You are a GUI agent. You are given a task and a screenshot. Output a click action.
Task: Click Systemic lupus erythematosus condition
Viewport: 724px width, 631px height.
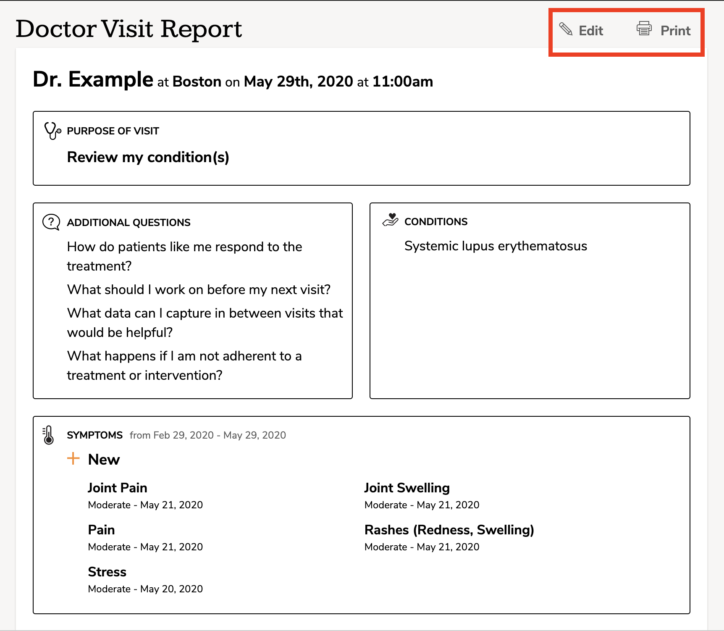click(x=496, y=246)
